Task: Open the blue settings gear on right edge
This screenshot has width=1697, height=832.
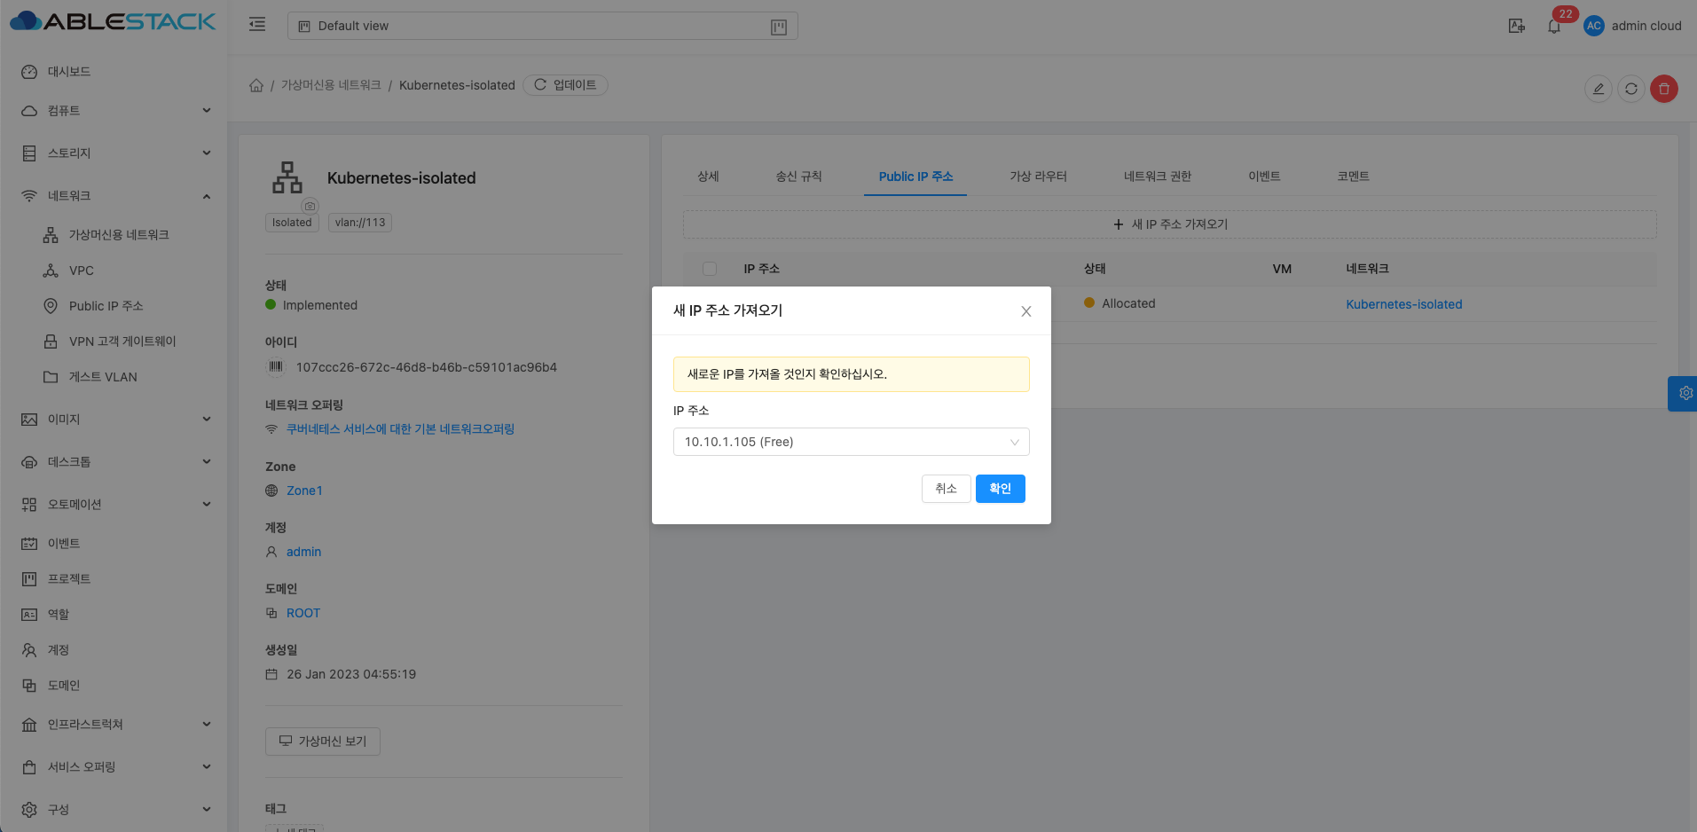Action: [1685, 393]
